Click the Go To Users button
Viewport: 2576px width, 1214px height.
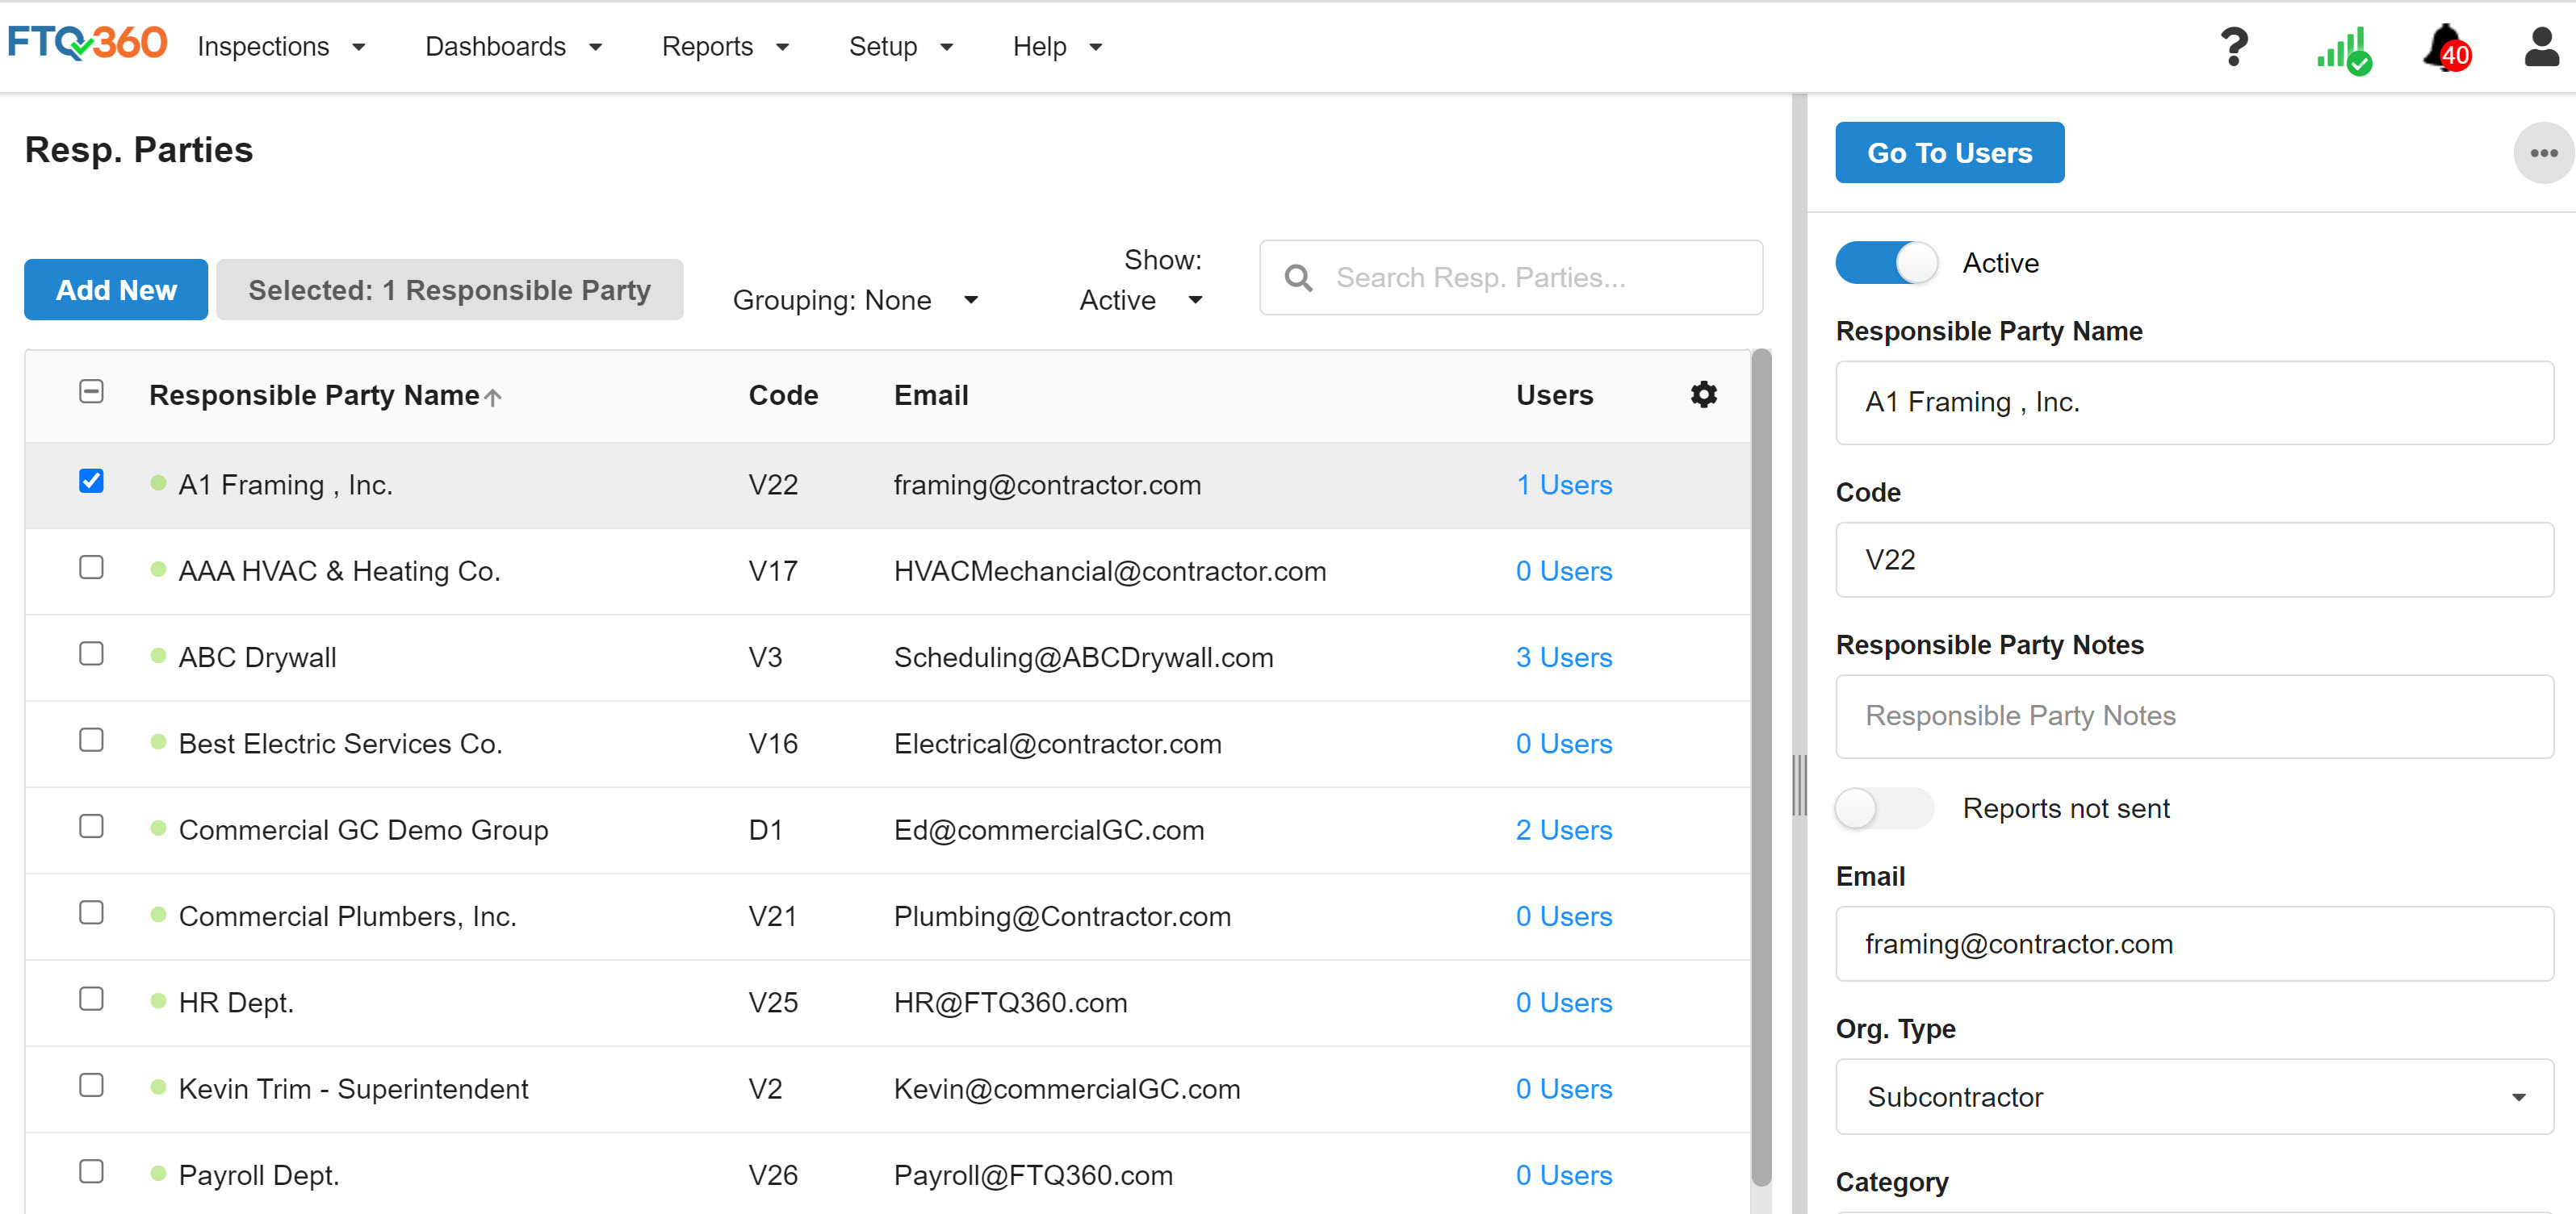[x=1949, y=153]
